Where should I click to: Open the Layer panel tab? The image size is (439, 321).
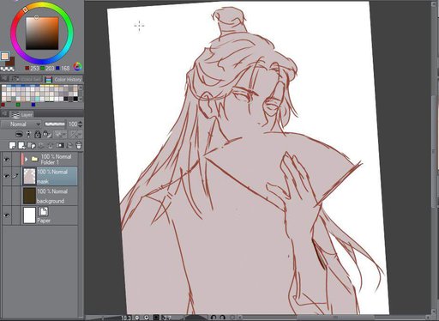(22, 115)
